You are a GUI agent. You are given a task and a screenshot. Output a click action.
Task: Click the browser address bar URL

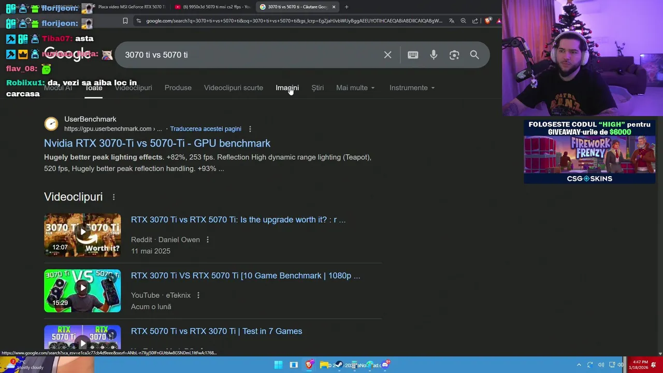coord(294,21)
